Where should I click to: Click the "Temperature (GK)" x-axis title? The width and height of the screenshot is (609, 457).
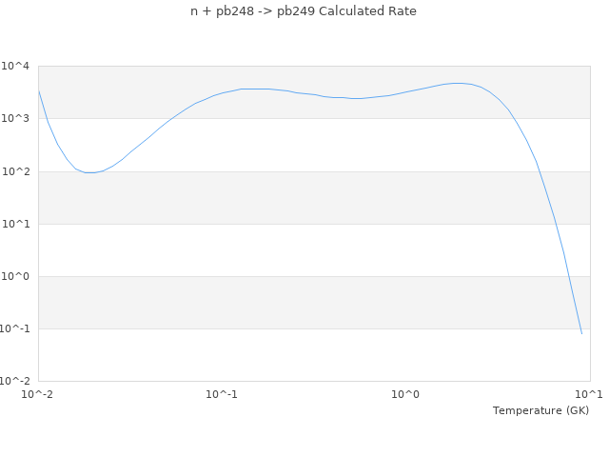pos(540,410)
